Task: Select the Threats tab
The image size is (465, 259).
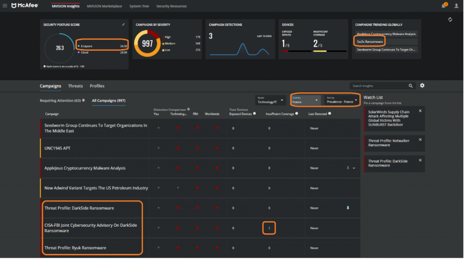Action: click(x=75, y=86)
